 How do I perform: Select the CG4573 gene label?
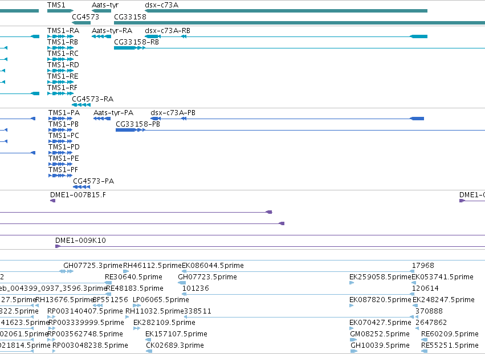85,17
